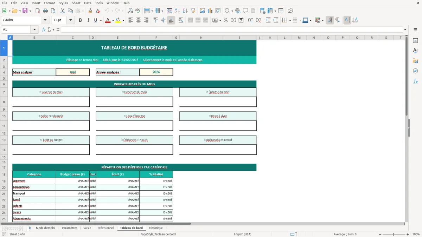Open font color dropdown arrow
Image resolution: width=422 pixels, height=237 pixels.
[x=113, y=20]
